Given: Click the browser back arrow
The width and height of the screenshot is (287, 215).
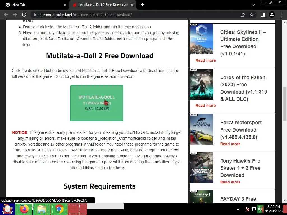Looking at the screenshot, I should point(6,15).
